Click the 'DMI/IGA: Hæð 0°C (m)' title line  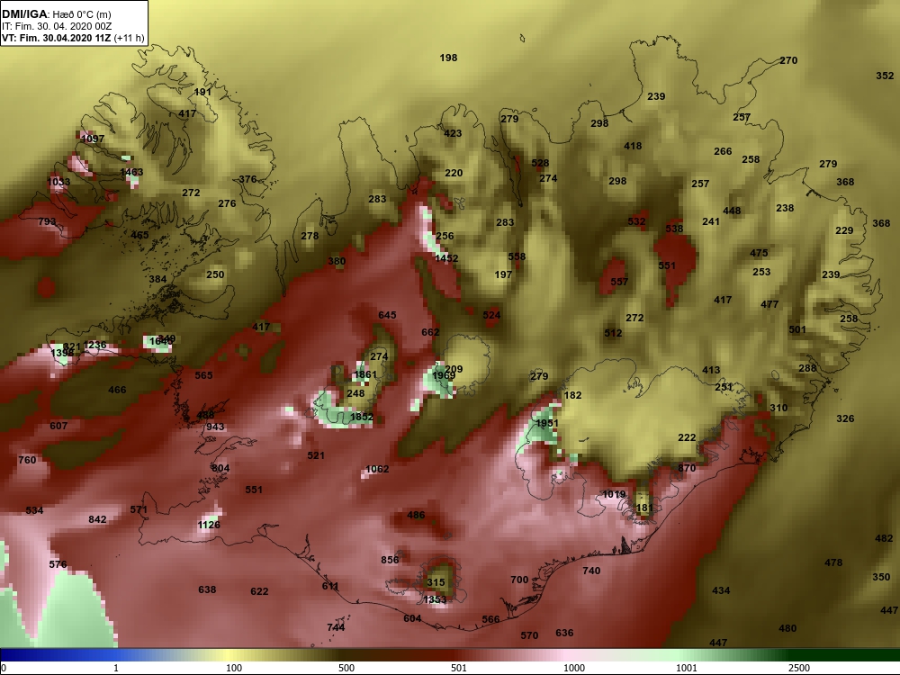pos(57,14)
